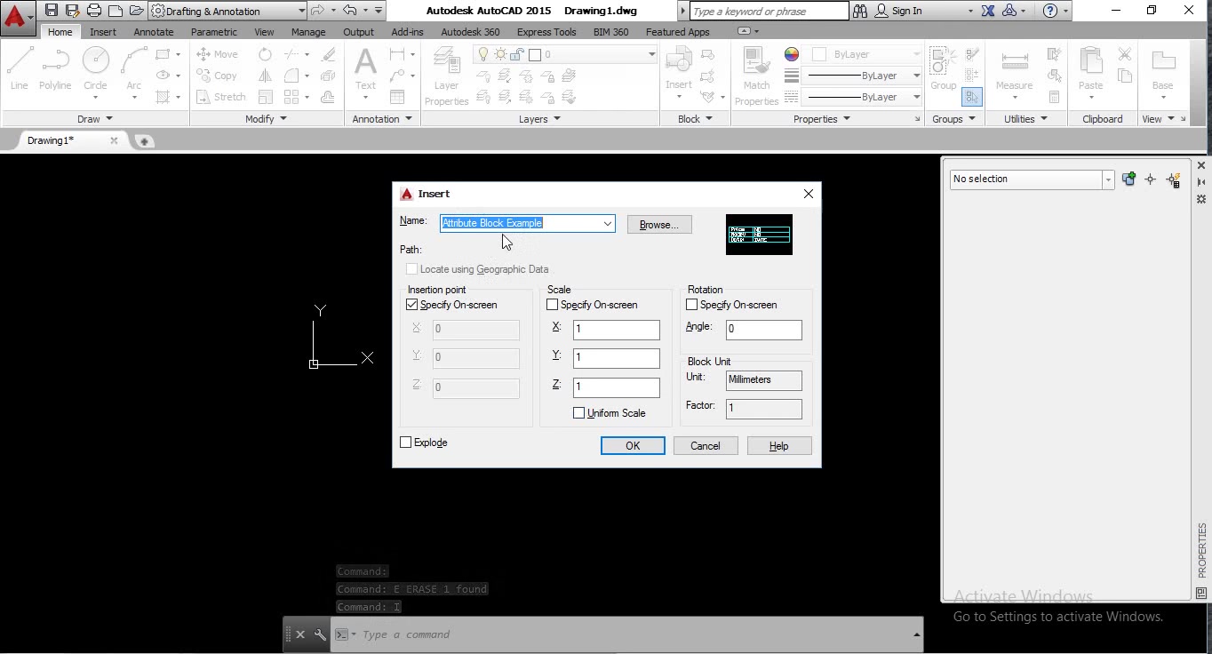The image size is (1212, 654).
Task: Switch to the Parametric ribbon tab
Action: (214, 32)
